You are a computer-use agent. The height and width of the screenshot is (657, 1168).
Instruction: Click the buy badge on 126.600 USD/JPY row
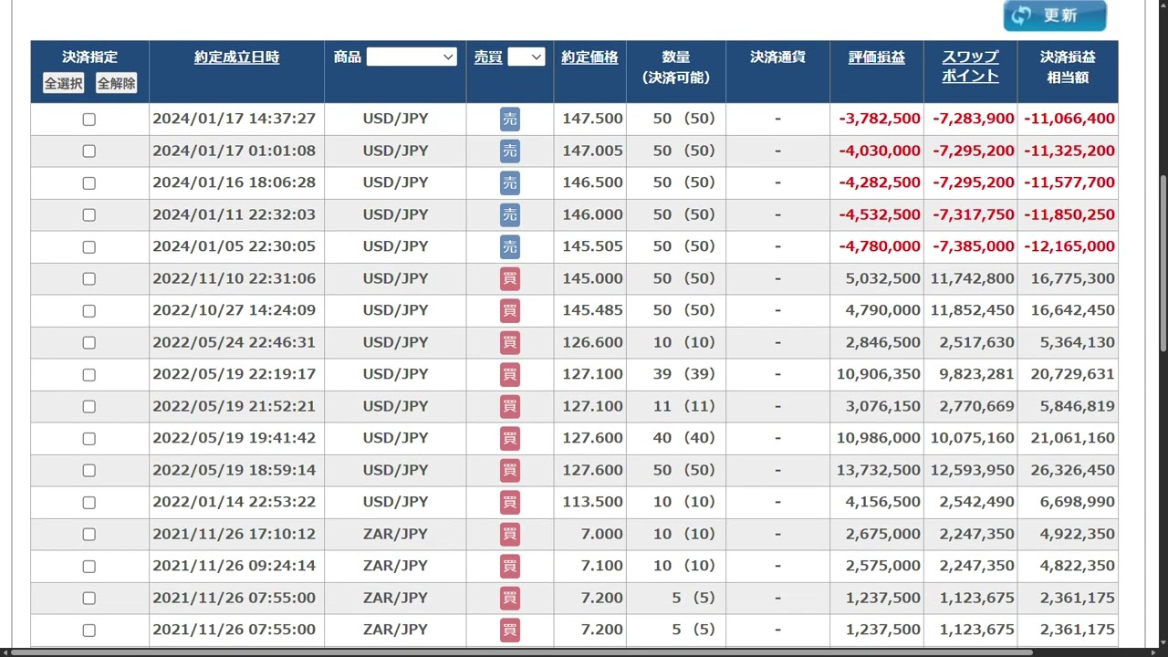(x=509, y=343)
